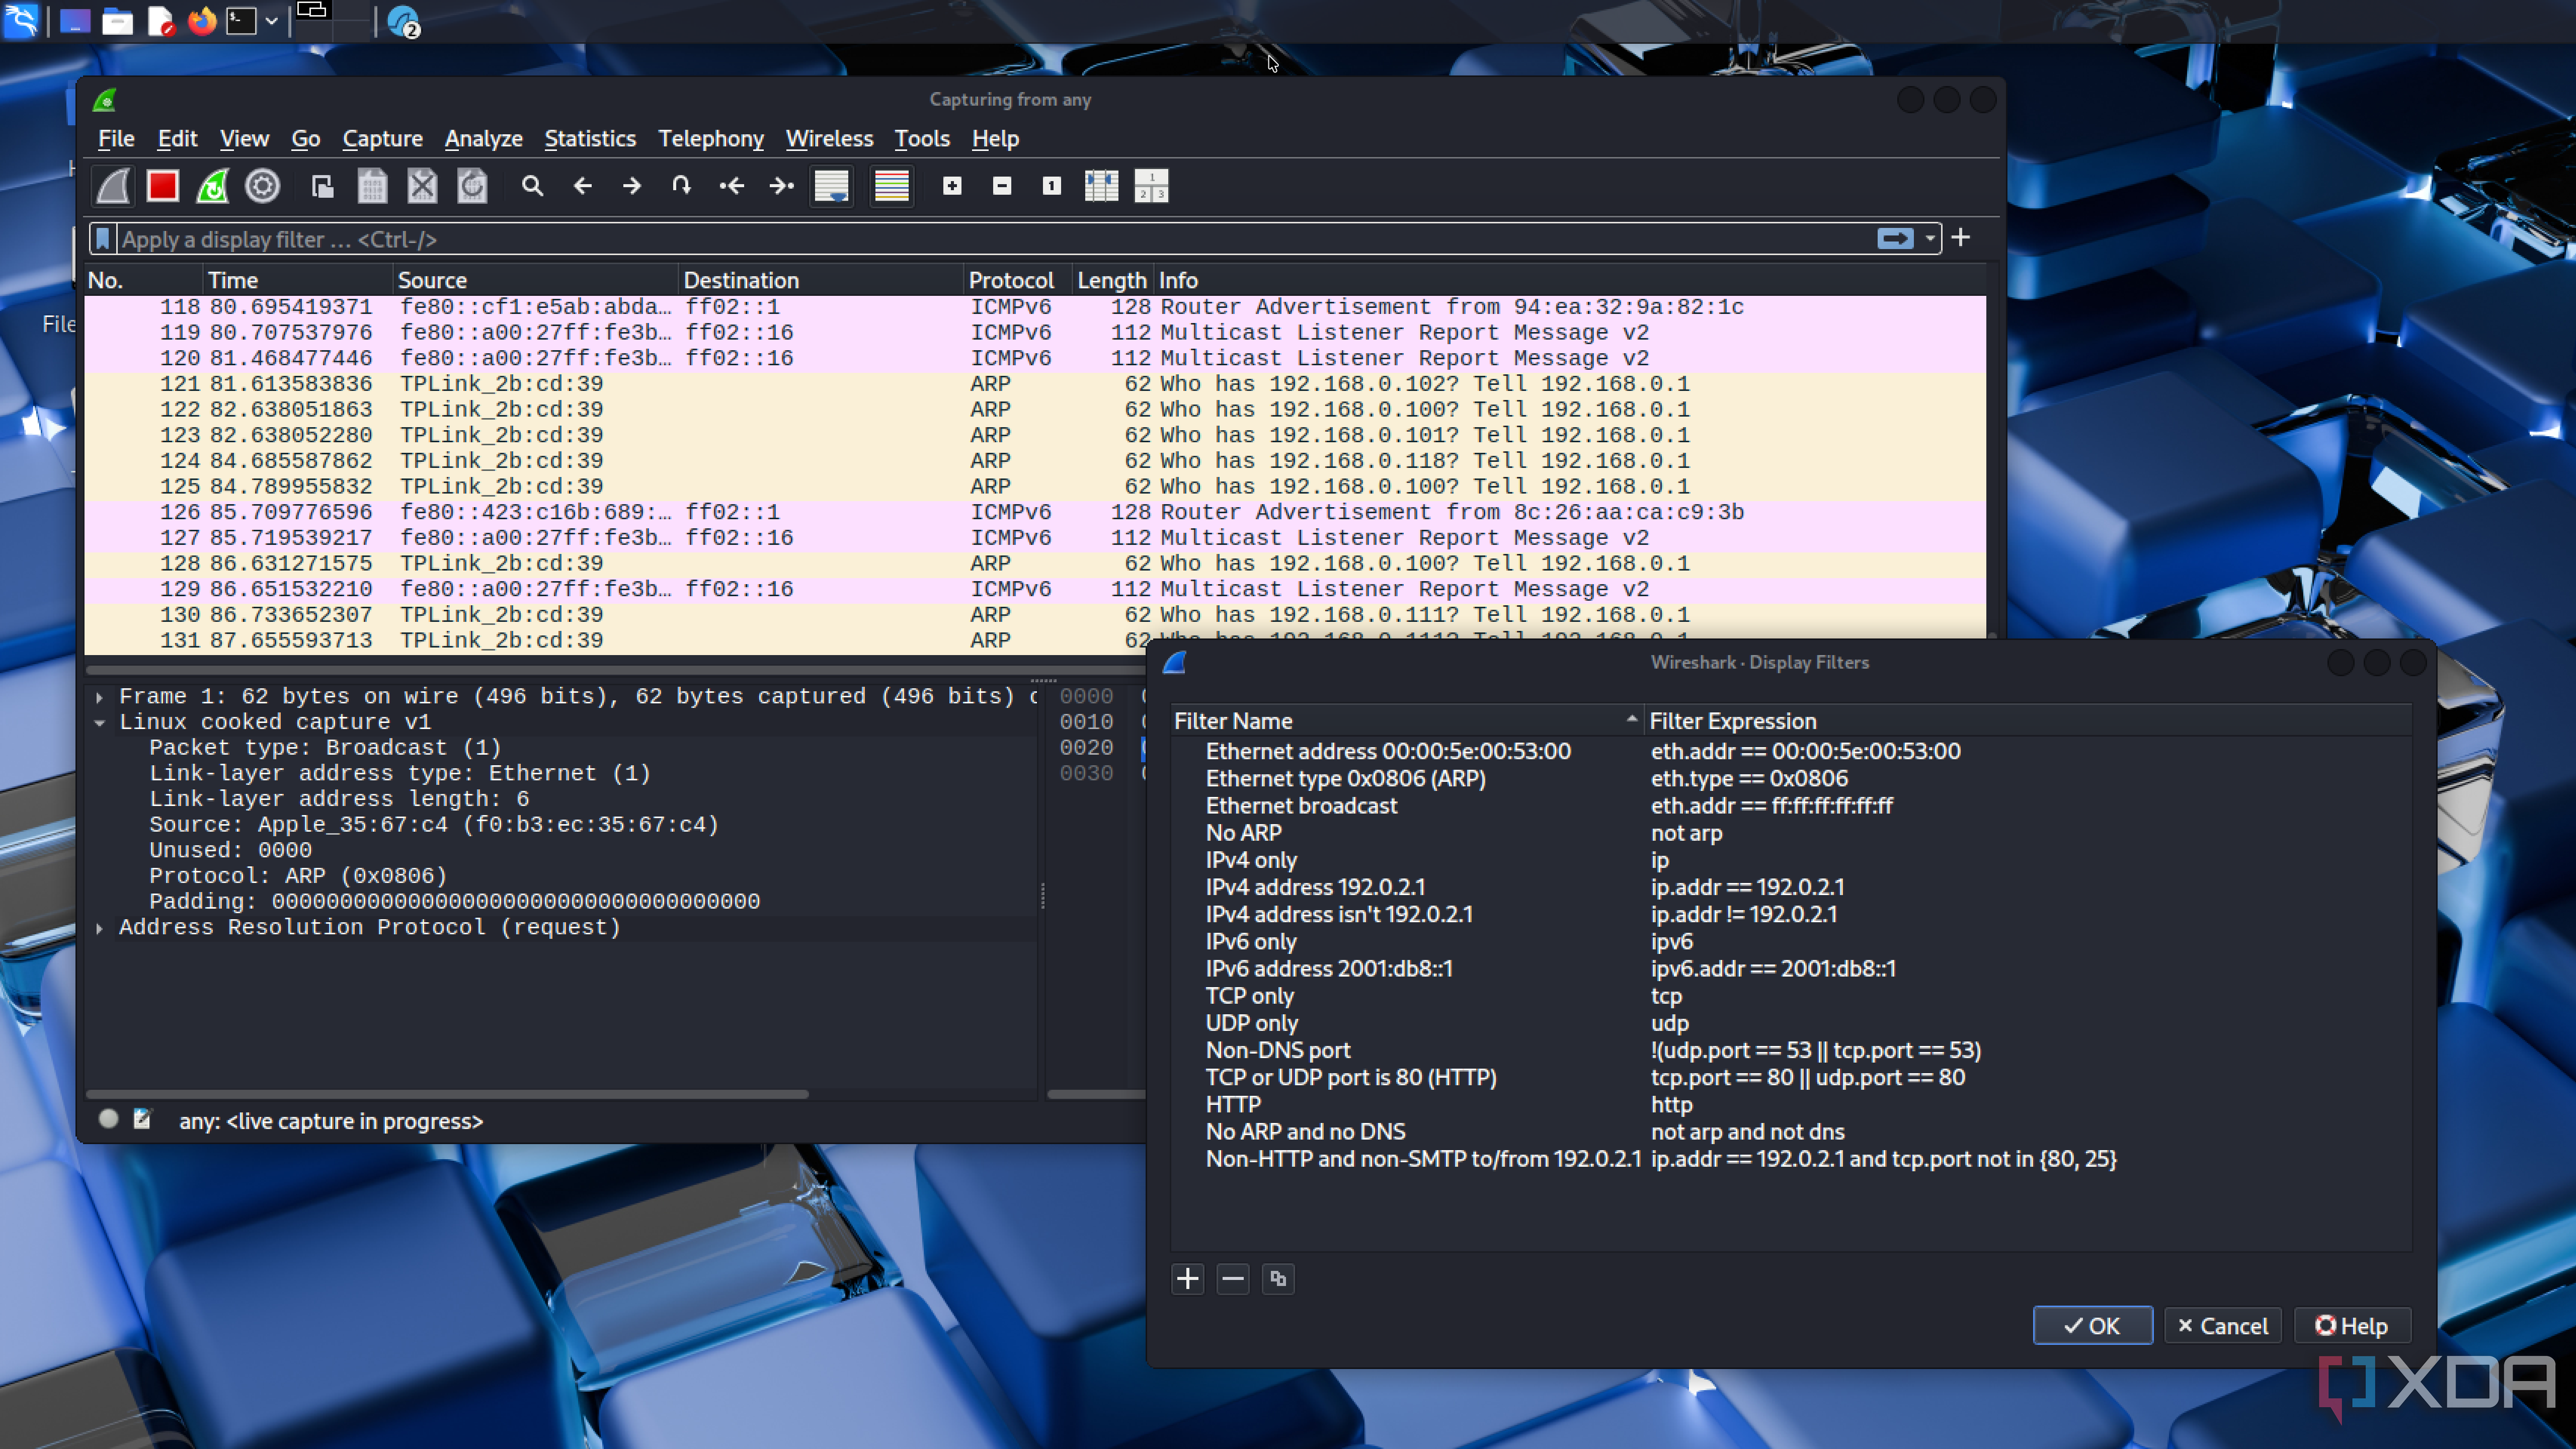Open Find a packet magnifier icon
The image size is (2576, 1449).
click(x=532, y=186)
